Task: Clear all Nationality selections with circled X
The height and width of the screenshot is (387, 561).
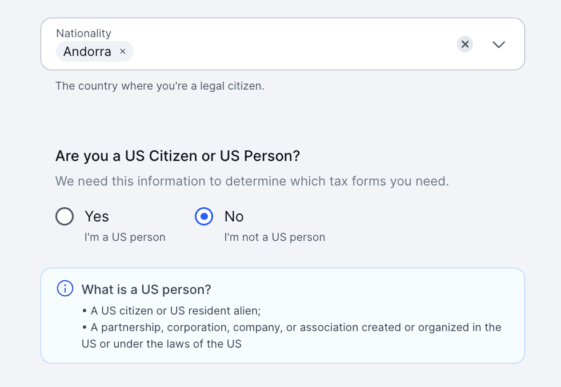Action: click(465, 44)
